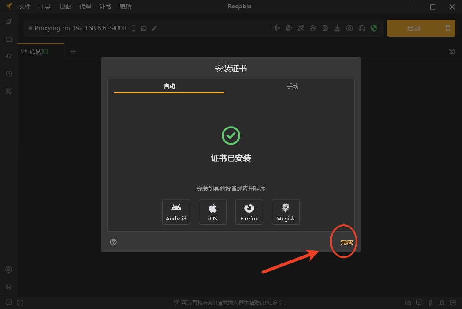Viewport: 462px width, 309px height.
Task: Toggle the bug icon in the toolbar
Action: (313, 28)
